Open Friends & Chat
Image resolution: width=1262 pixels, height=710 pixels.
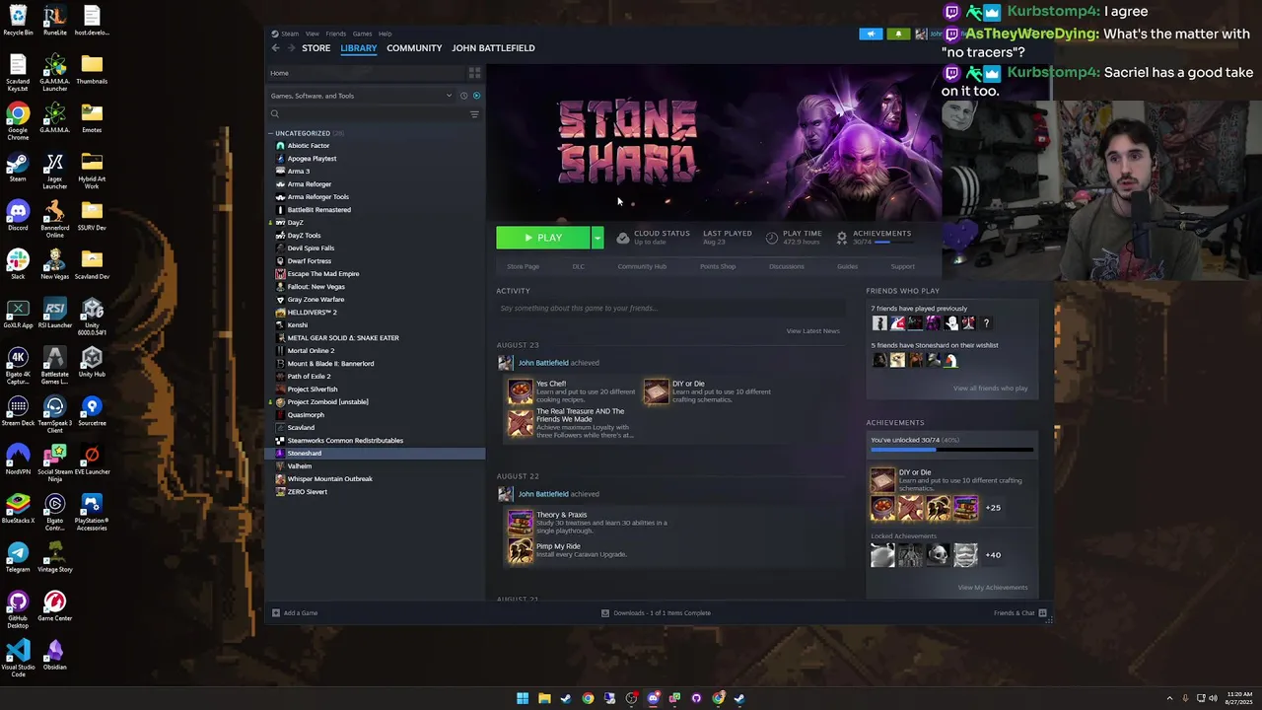pyautogui.click(x=1020, y=613)
